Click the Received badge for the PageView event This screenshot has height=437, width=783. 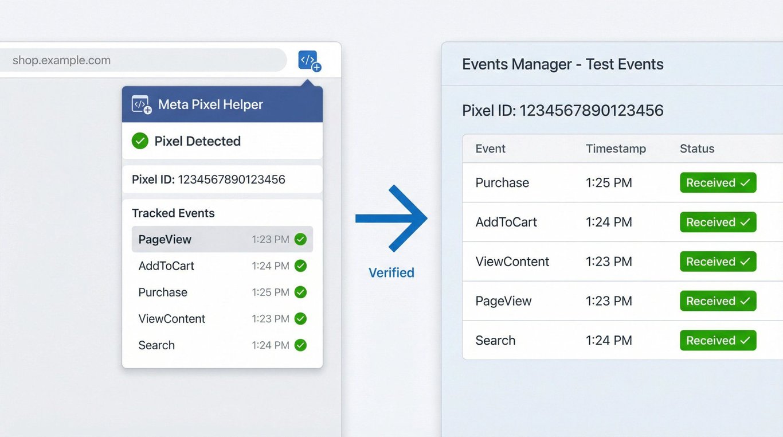click(718, 301)
